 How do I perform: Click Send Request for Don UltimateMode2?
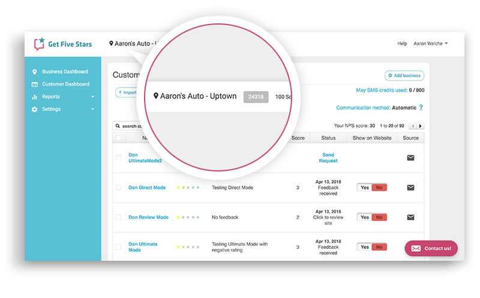click(x=328, y=158)
